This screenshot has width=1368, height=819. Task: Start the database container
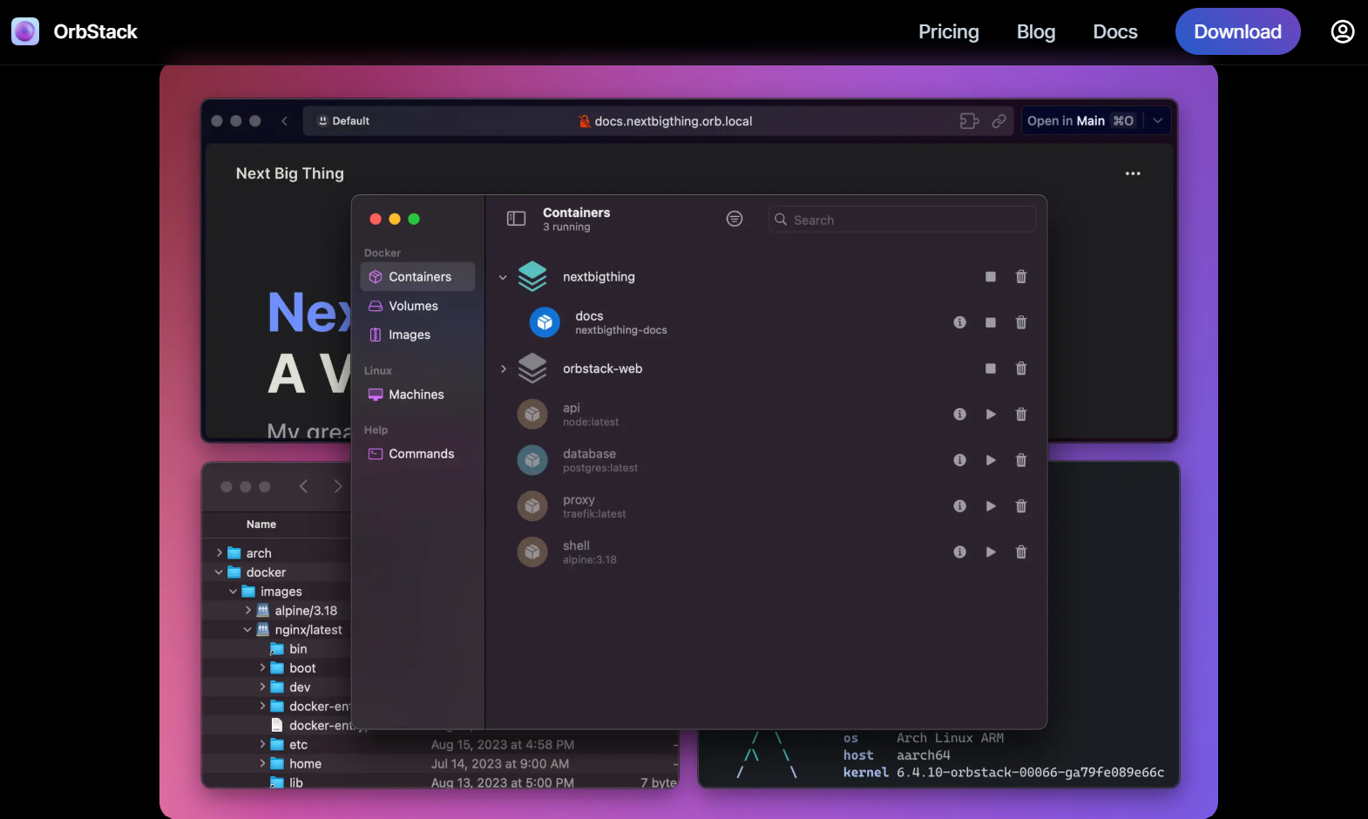point(991,460)
